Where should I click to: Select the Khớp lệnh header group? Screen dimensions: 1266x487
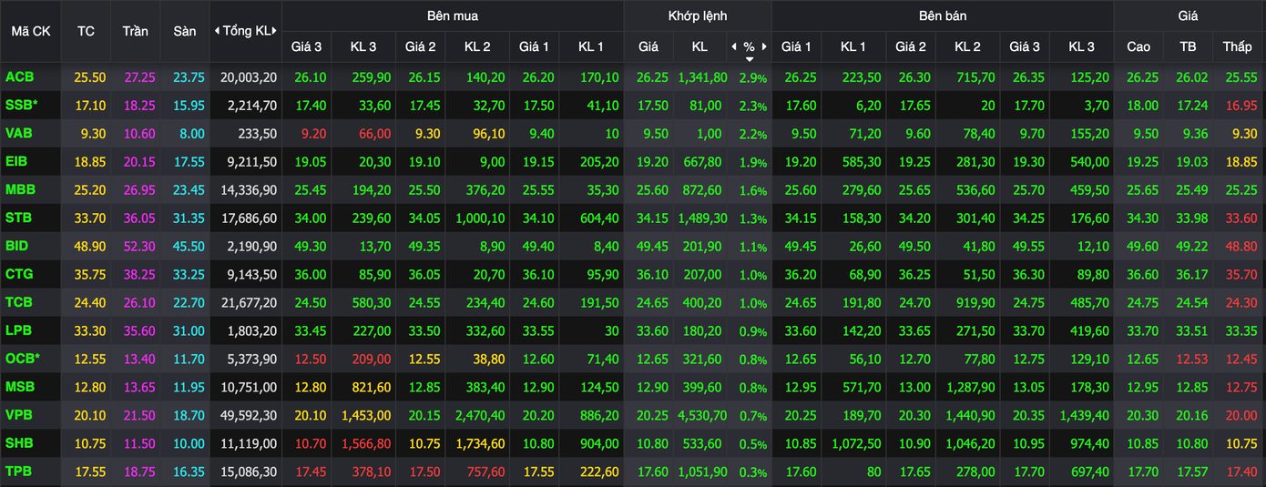[697, 15]
